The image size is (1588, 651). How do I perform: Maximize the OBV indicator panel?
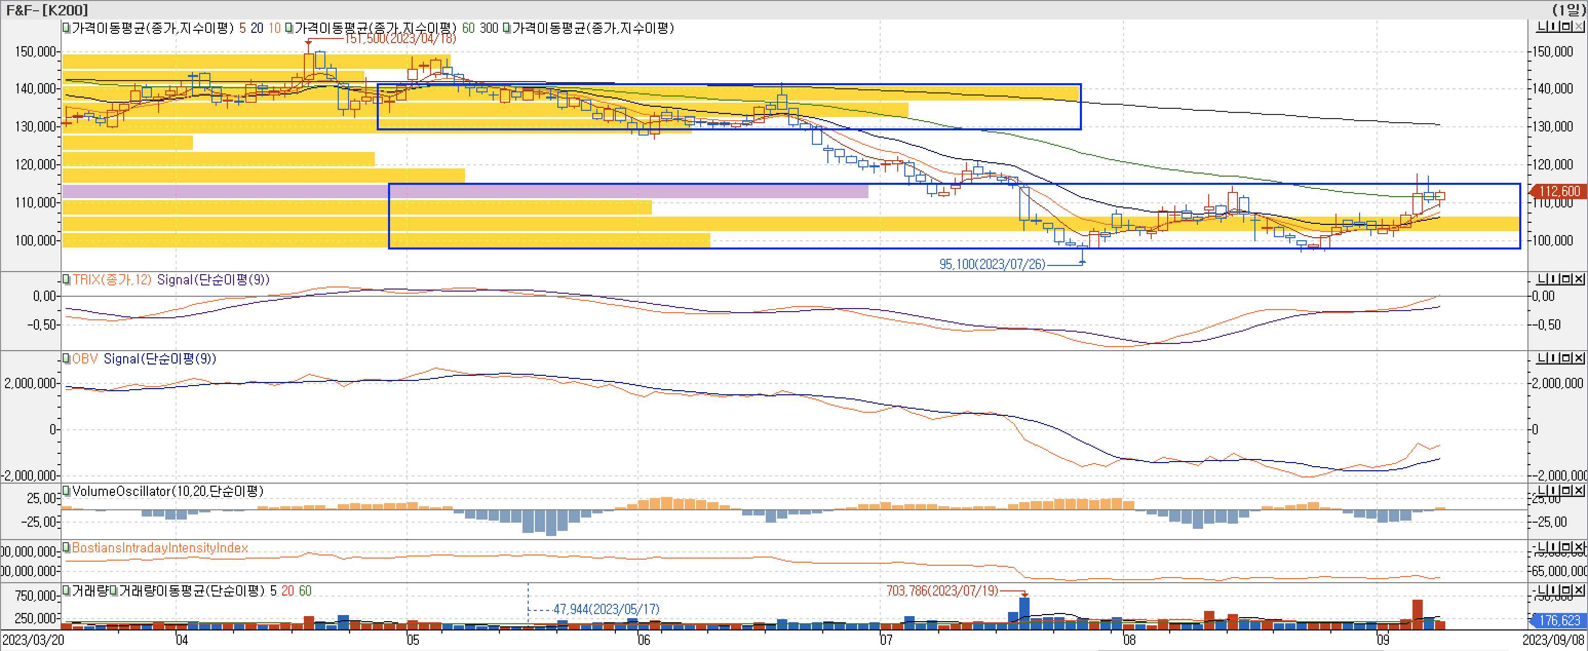coord(1567,357)
